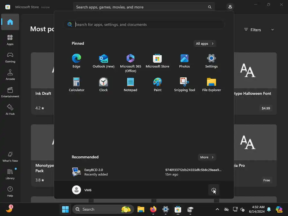The height and width of the screenshot is (216, 288).
Task: Show More recommended items
Action: [207, 157]
